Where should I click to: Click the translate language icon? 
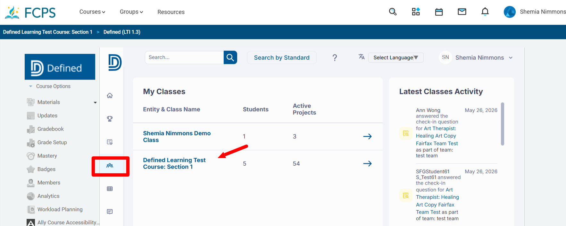click(362, 57)
